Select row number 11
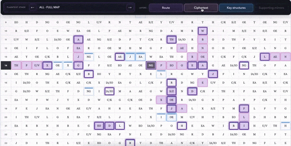The height and width of the screenshot is (146, 291). (x=6, y=40)
